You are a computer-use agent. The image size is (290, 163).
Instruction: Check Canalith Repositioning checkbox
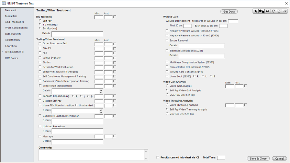pyautogui.click(x=40, y=96)
